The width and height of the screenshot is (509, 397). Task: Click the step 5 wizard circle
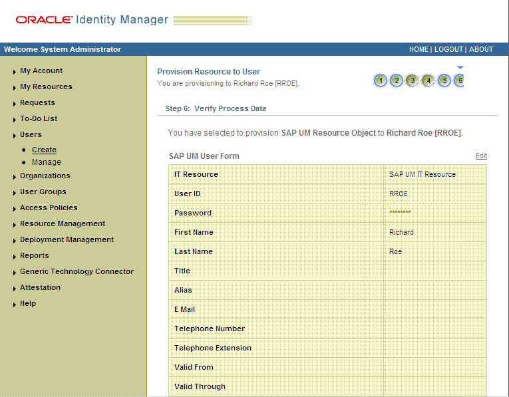(x=444, y=80)
